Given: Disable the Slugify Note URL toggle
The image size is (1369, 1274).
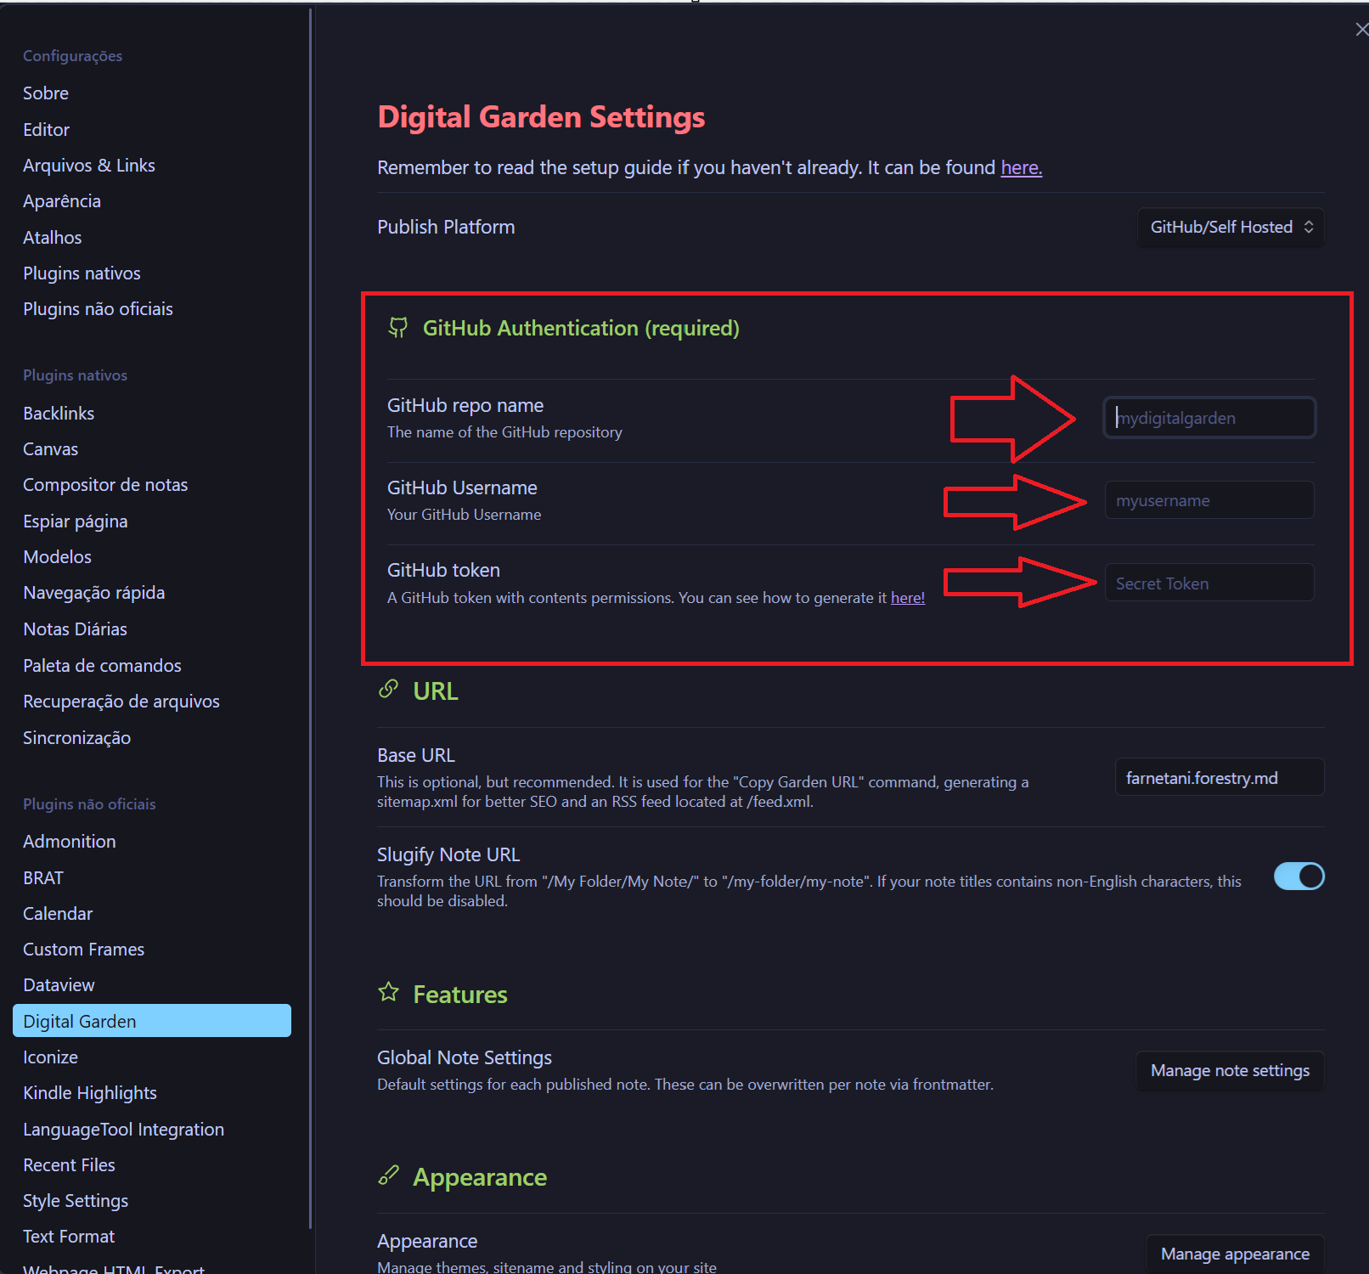Looking at the screenshot, I should (x=1299, y=877).
